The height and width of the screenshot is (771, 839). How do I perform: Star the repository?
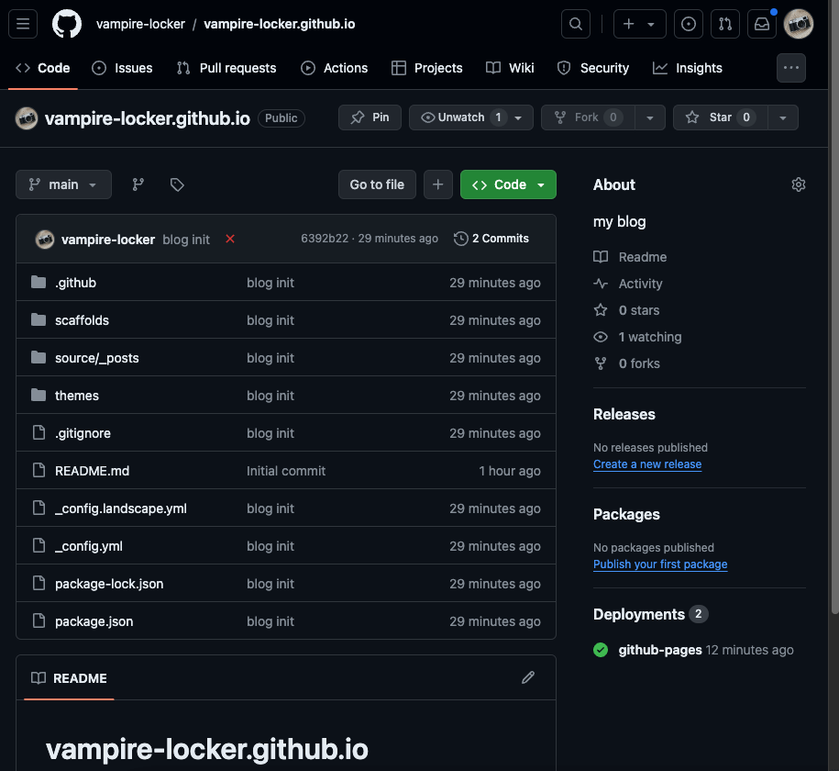tap(720, 117)
